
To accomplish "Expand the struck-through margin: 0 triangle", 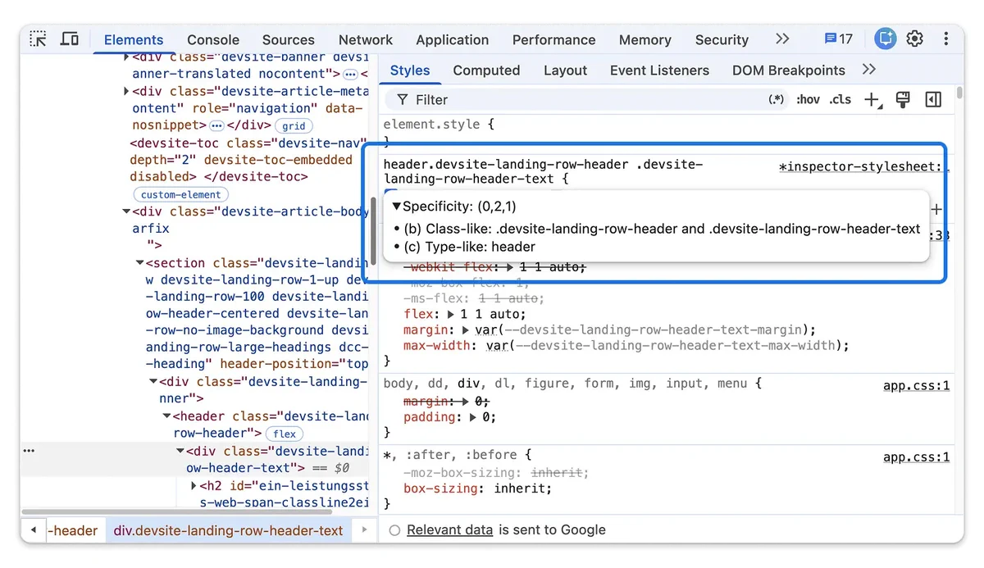I will [467, 402].
